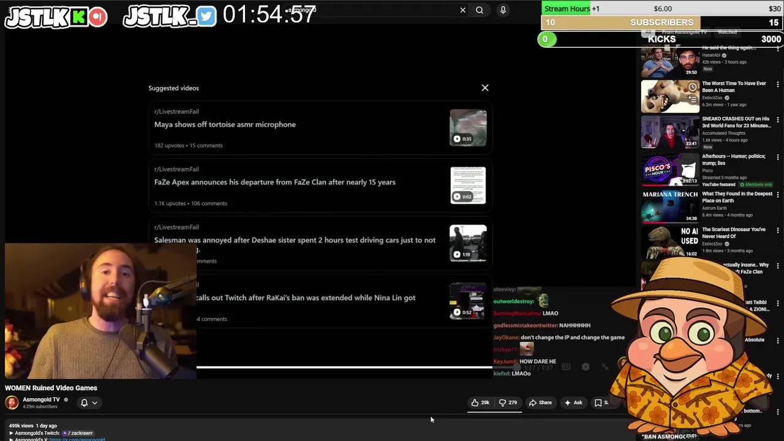This screenshot has width=784, height=441.
Task: Open 'What They Found in the Deepest Place' video
Action: tap(737, 197)
